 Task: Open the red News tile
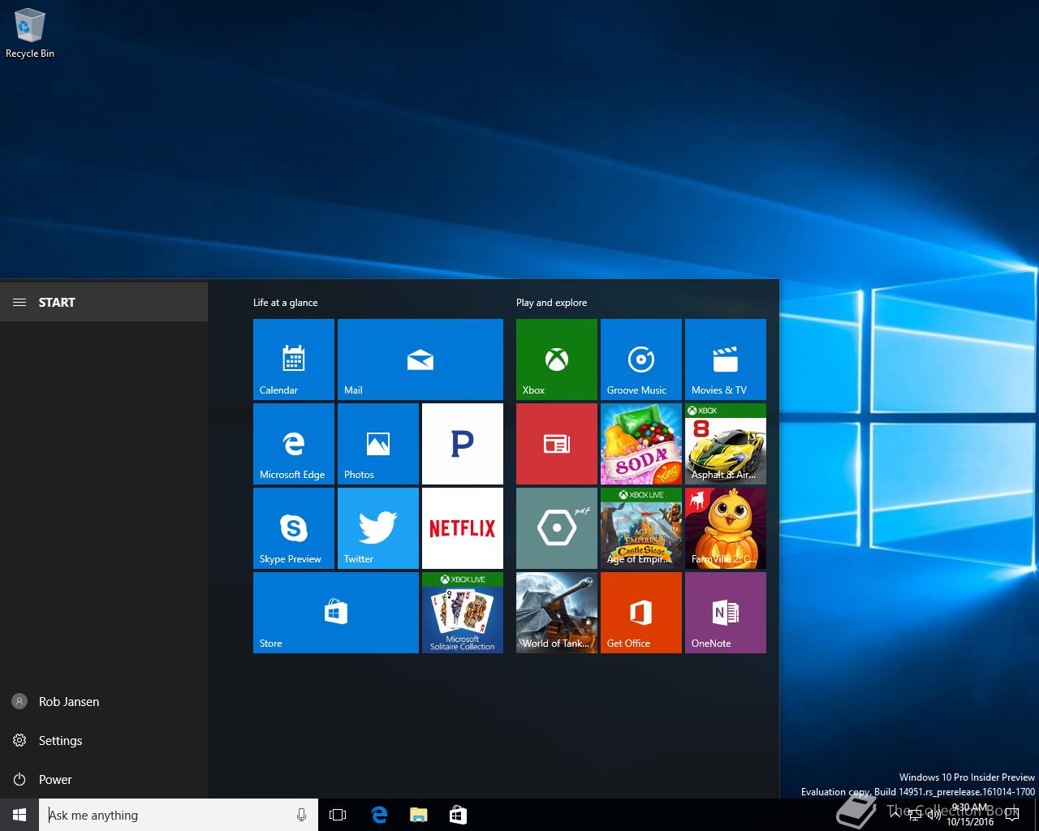click(x=557, y=444)
